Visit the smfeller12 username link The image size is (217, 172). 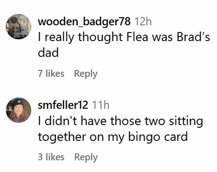pyautogui.click(x=63, y=105)
